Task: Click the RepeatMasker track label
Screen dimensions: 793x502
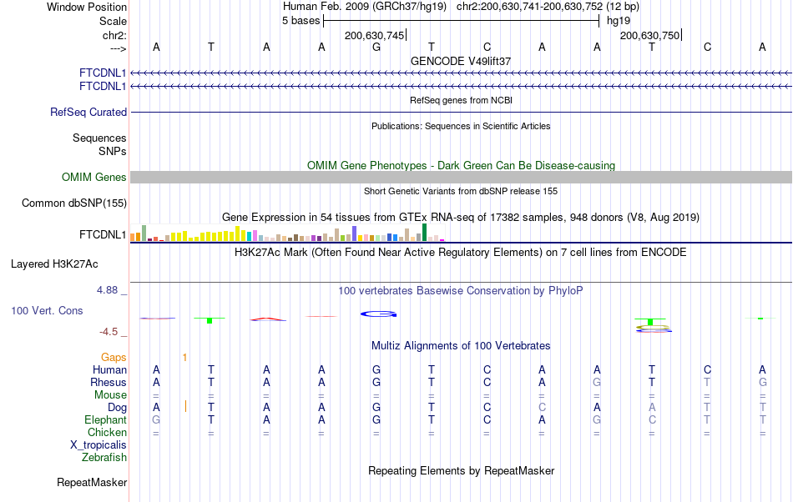Action: 92,483
